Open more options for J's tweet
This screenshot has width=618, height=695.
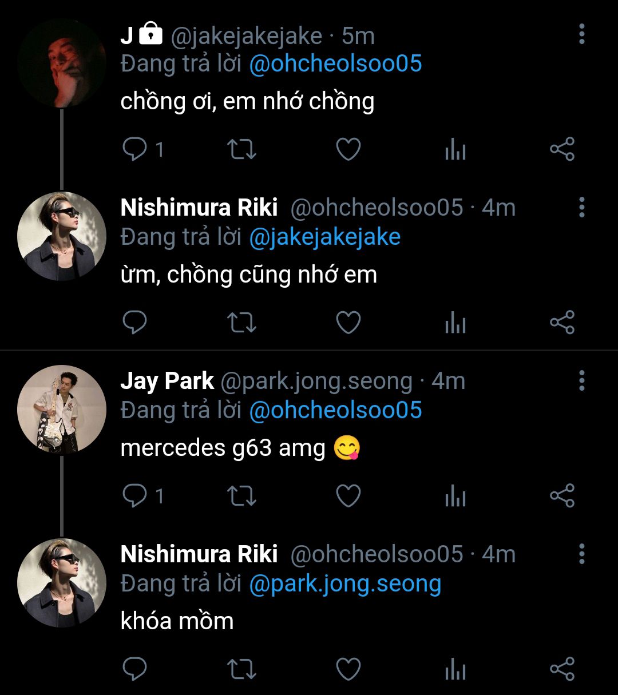click(x=581, y=34)
